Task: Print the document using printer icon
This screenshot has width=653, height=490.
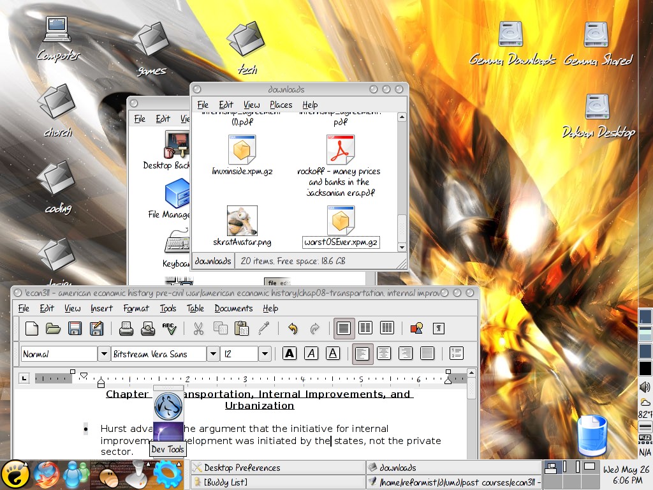Action: [x=126, y=329]
